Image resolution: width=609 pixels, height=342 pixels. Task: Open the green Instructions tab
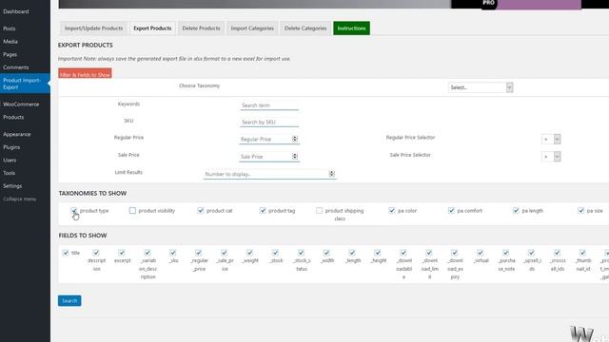(351, 28)
